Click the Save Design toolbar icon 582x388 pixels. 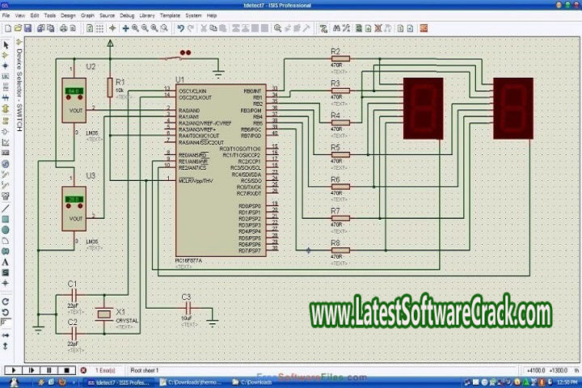(x=27, y=28)
